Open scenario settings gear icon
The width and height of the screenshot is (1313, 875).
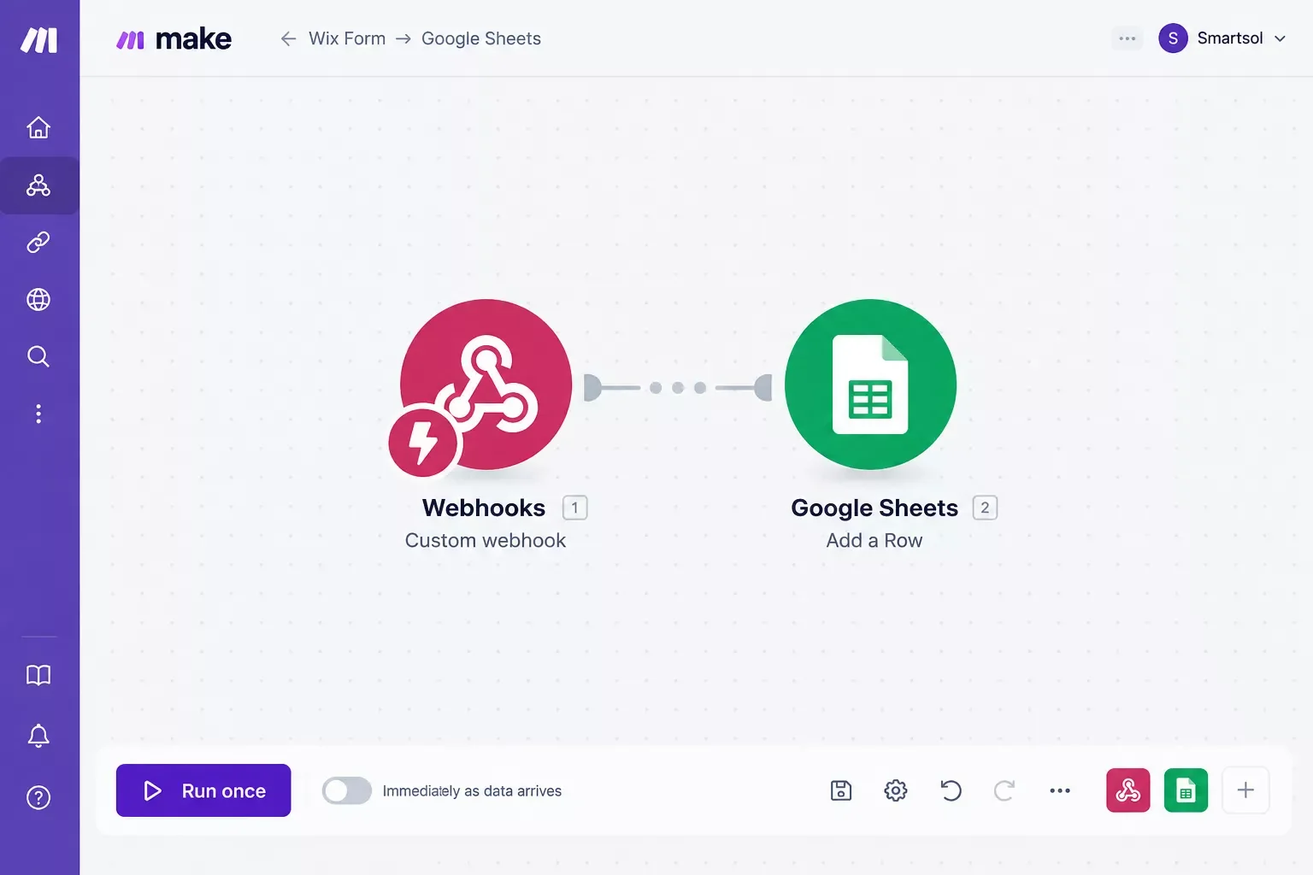click(896, 790)
